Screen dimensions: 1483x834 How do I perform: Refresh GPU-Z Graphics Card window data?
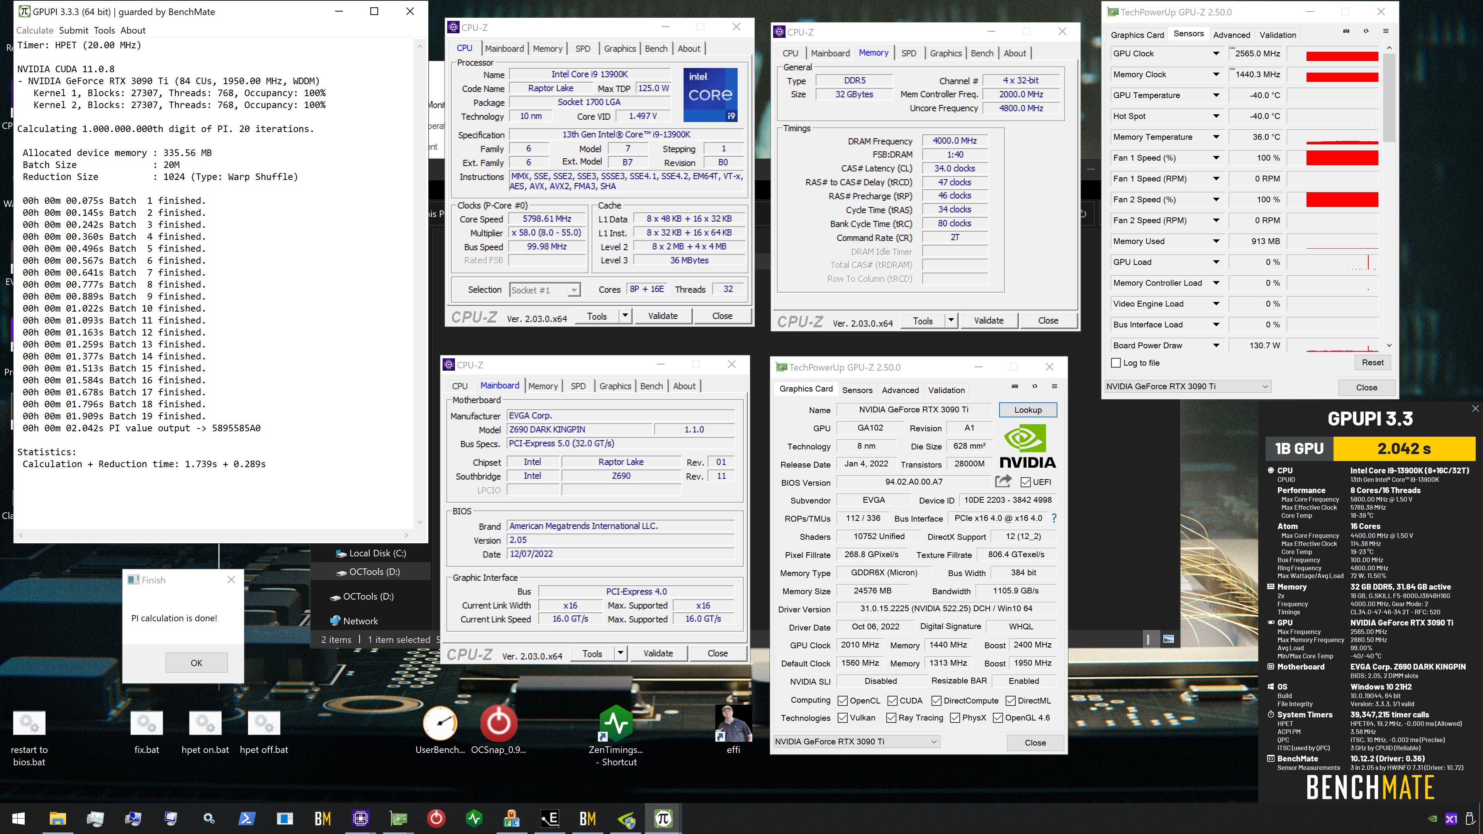1035,386
